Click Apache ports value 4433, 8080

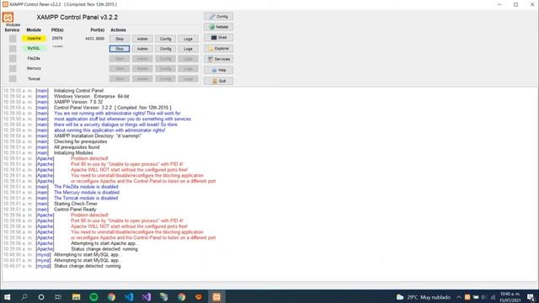click(x=95, y=39)
